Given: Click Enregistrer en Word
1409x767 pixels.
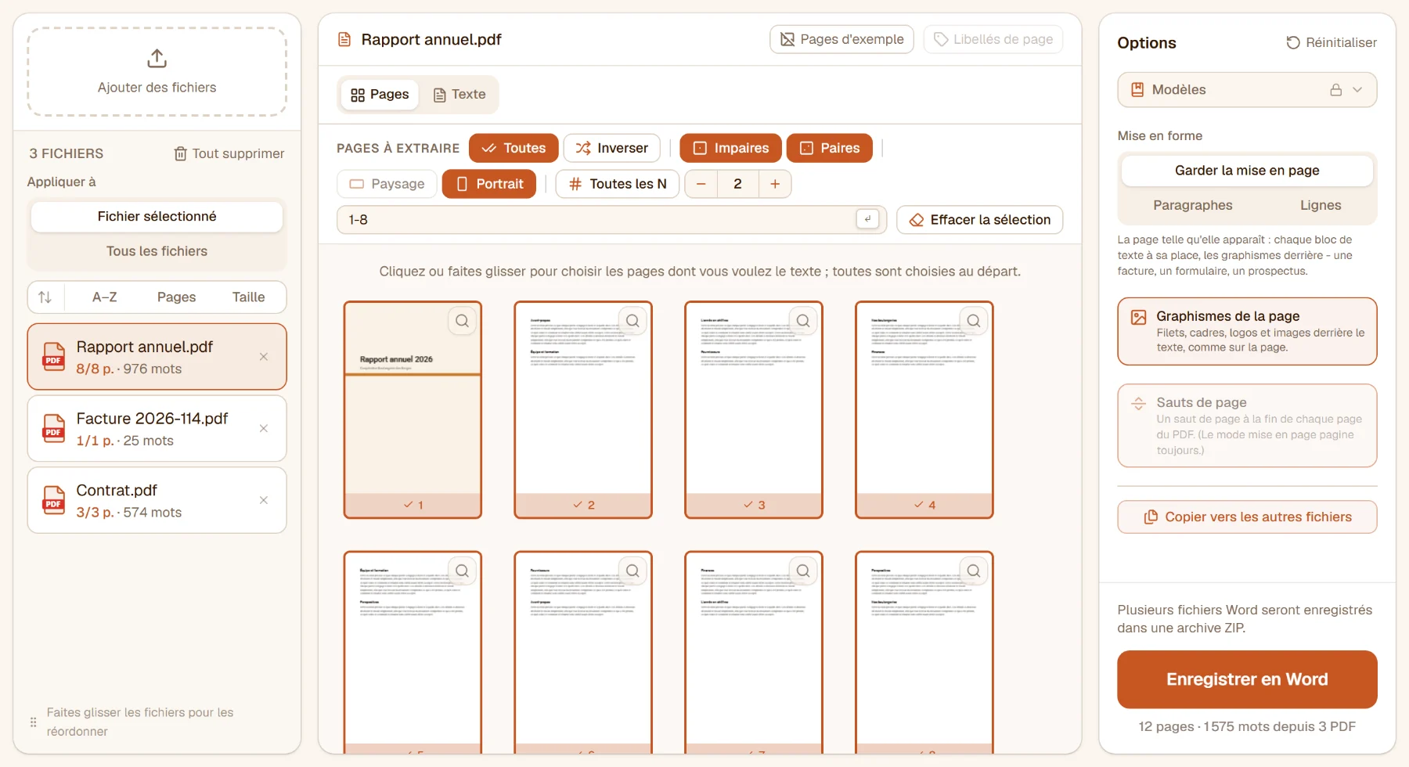Looking at the screenshot, I should tap(1247, 679).
